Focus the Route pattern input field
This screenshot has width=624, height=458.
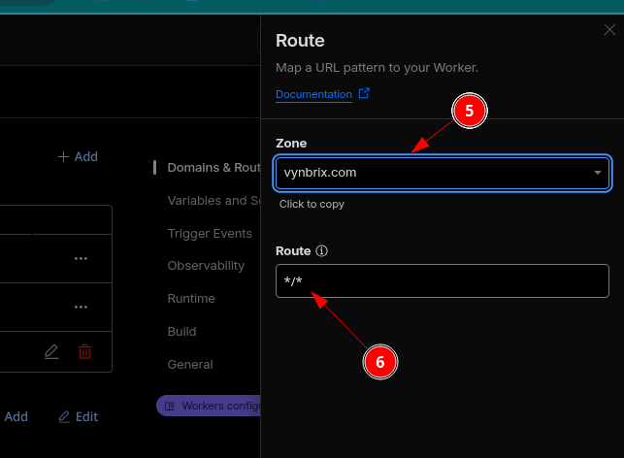coord(443,282)
